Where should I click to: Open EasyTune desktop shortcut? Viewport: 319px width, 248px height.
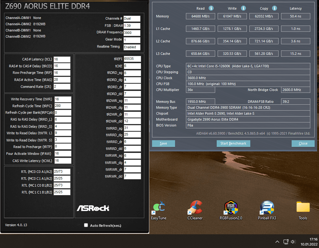click(159, 210)
